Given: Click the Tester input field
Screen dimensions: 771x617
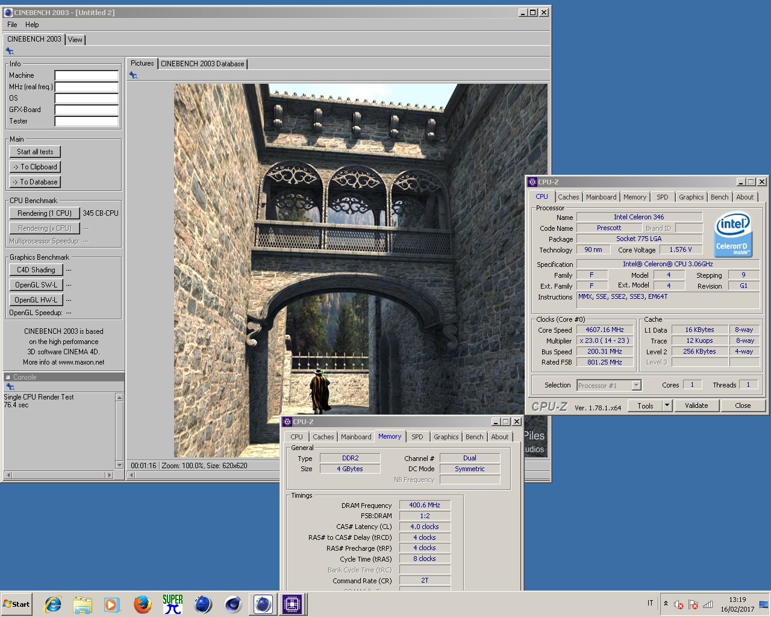Looking at the screenshot, I should [x=87, y=121].
